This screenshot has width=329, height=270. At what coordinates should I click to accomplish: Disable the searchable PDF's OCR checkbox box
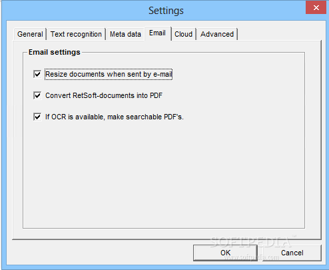click(37, 117)
